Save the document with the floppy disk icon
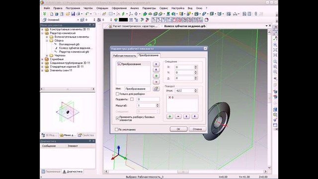Screen dimensions: 318x179 point(73,14)
